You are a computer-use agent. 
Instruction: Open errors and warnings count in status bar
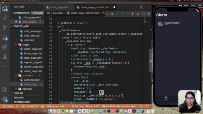click(30, 106)
